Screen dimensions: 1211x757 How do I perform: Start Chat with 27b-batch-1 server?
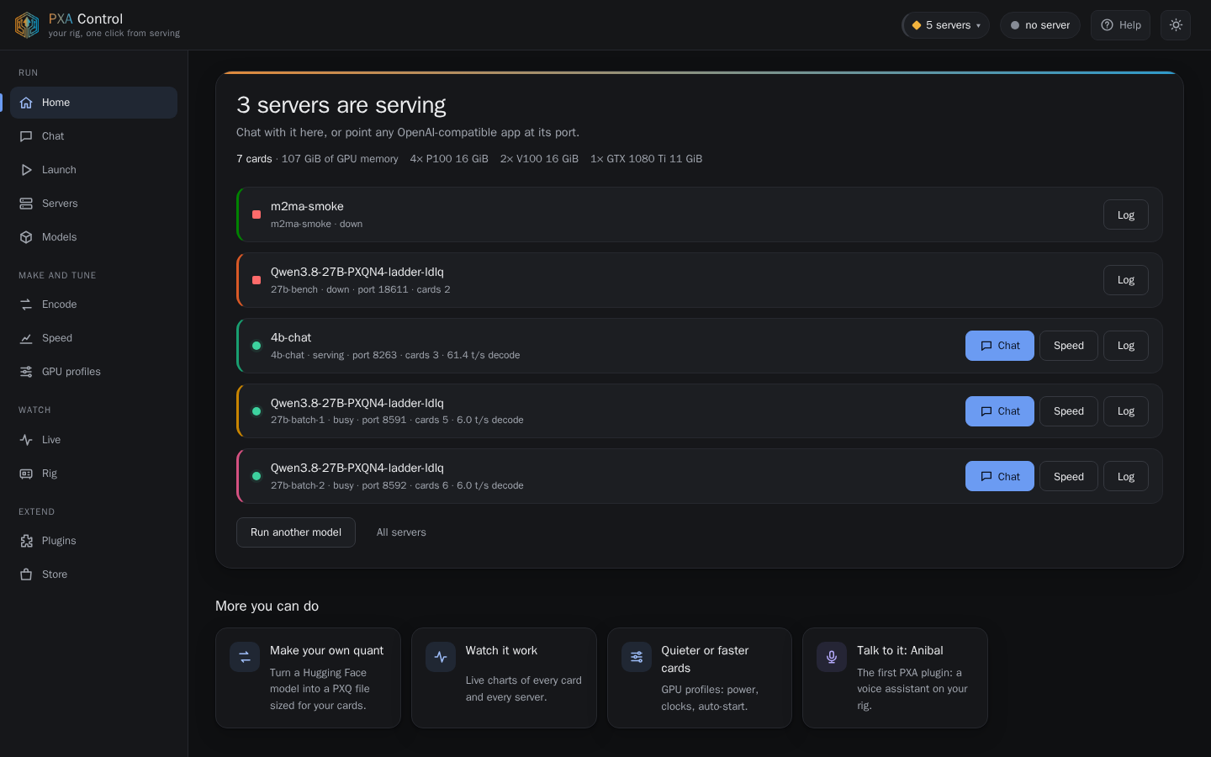tap(1000, 411)
